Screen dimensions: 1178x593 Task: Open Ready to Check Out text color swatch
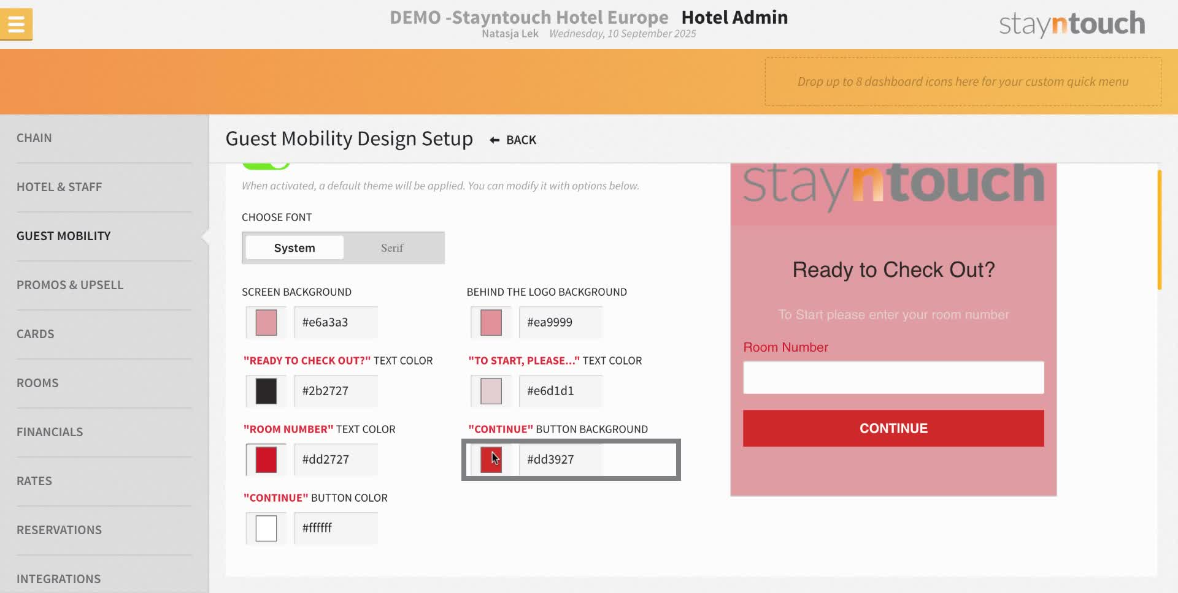[x=266, y=391]
